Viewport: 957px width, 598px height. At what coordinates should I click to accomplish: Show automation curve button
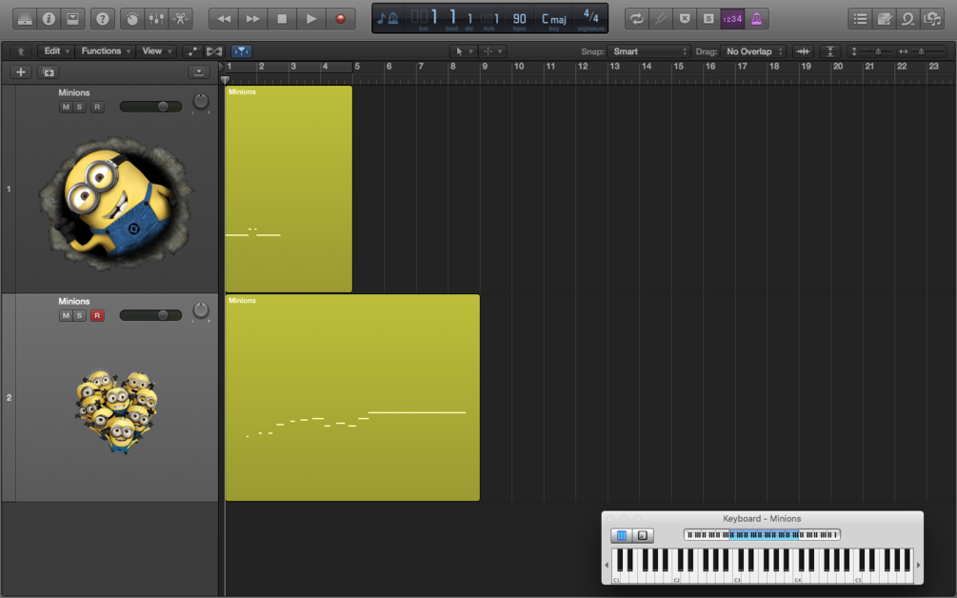coord(192,51)
